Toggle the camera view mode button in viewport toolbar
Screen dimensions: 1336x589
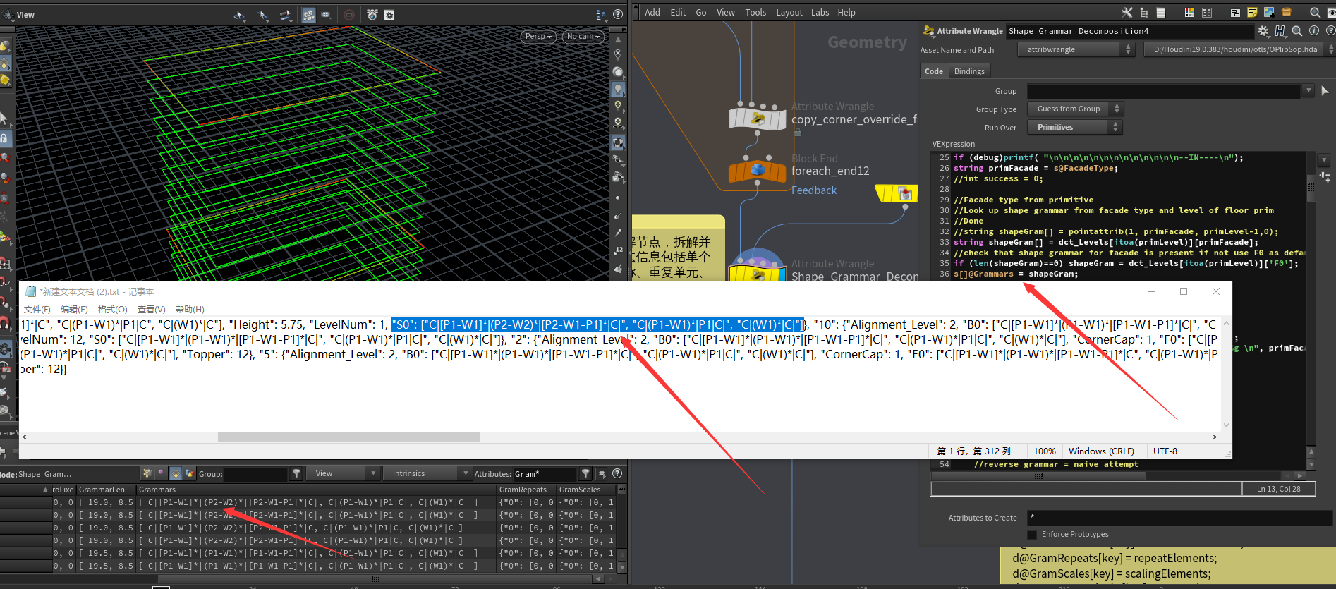pos(309,15)
